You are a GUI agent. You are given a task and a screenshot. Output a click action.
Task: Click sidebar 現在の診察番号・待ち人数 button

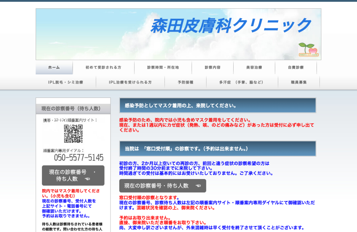point(73,175)
